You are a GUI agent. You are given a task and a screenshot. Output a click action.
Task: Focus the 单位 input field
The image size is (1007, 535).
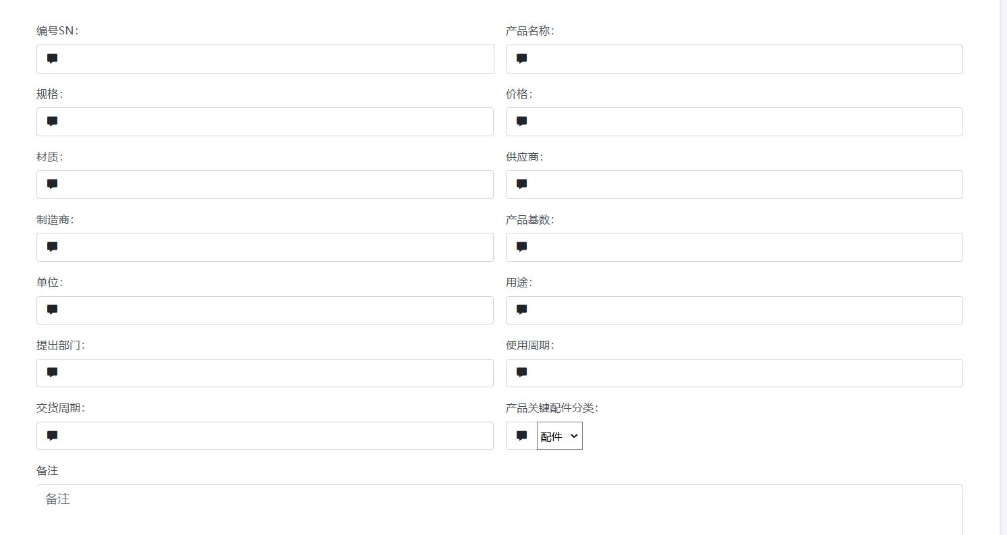point(277,310)
